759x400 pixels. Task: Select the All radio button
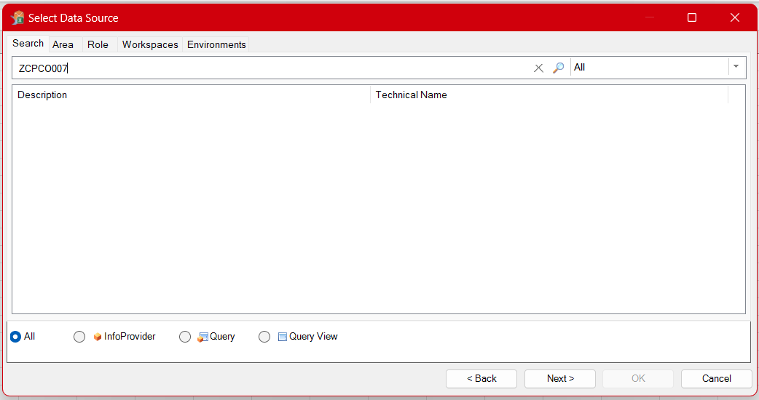click(15, 337)
